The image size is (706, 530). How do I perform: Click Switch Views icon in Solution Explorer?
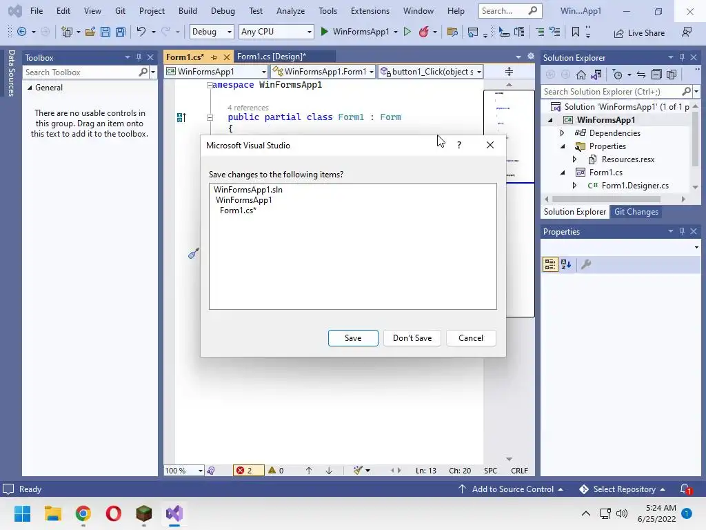click(596, 75)
